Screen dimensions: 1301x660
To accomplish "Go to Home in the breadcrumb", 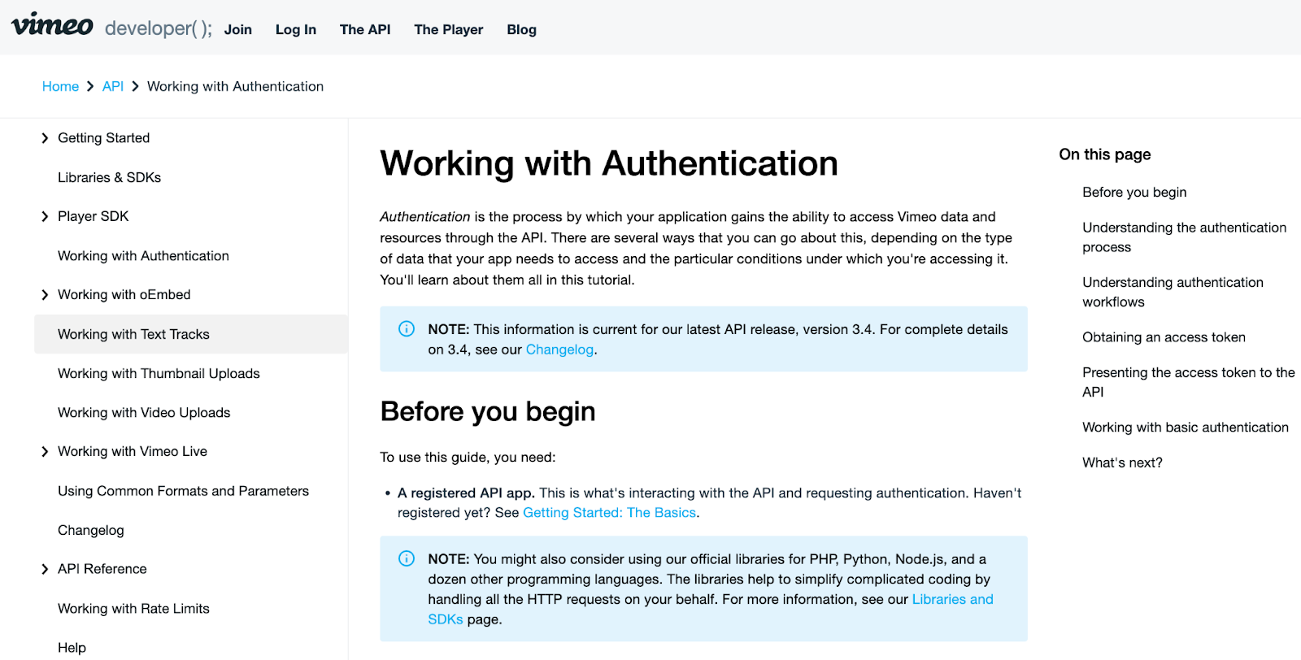I will pos(60,86).
